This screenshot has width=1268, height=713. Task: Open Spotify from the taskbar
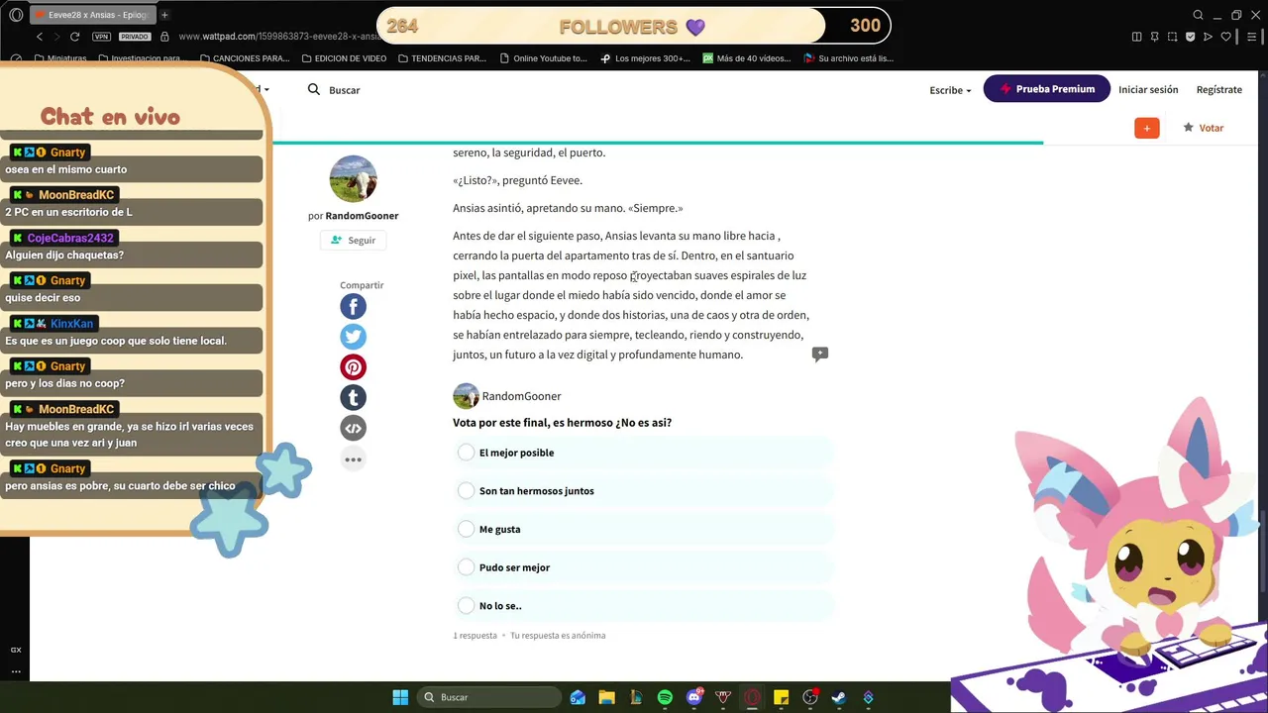point(665,697)
